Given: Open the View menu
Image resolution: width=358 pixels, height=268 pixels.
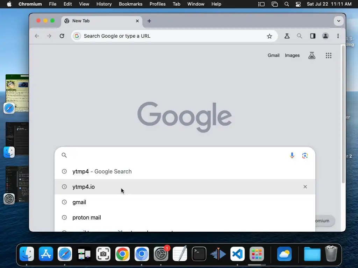Looking at the screenshot, I should click(84, 4).
